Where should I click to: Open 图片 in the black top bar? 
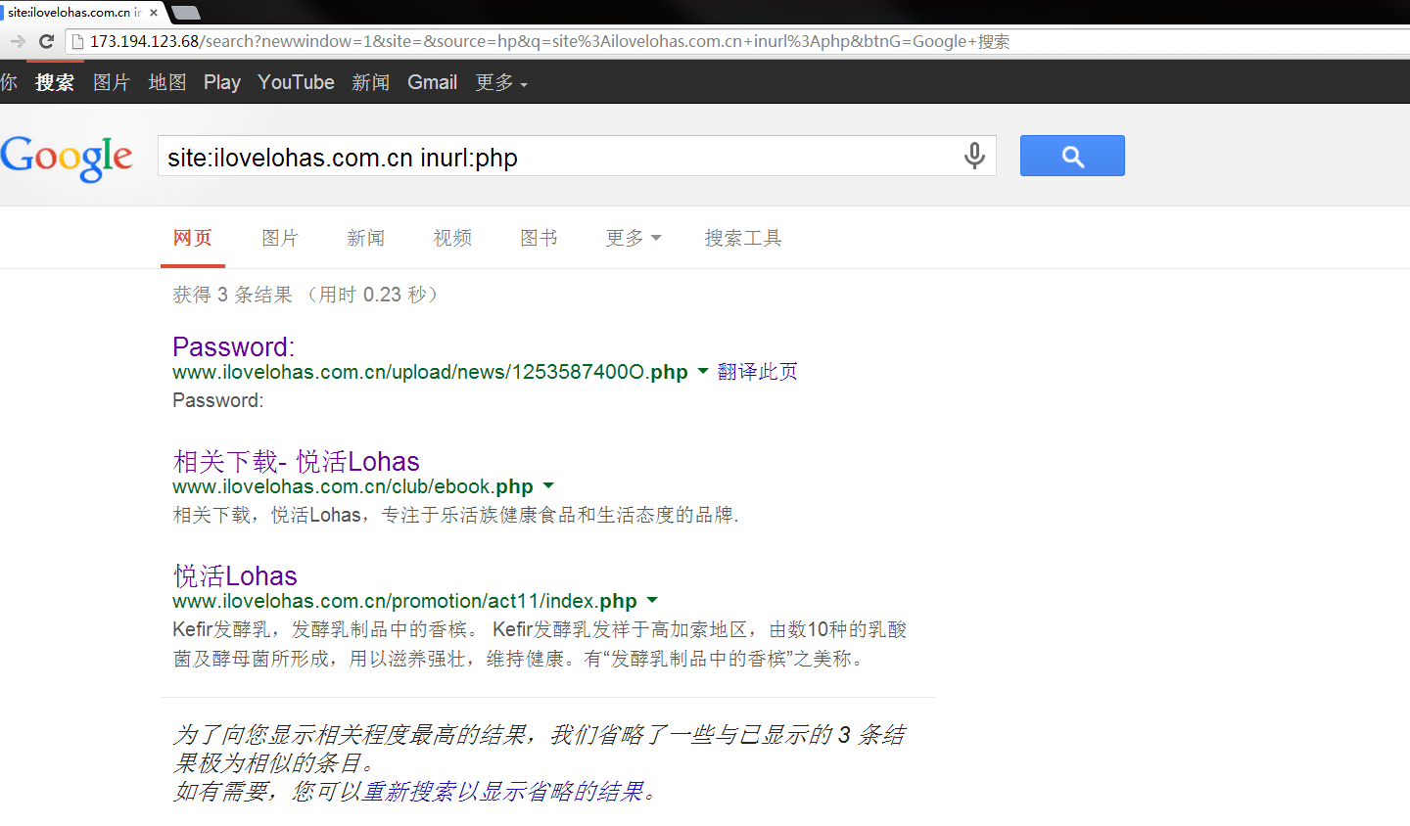pyautogui.click(x=112, y=82)
